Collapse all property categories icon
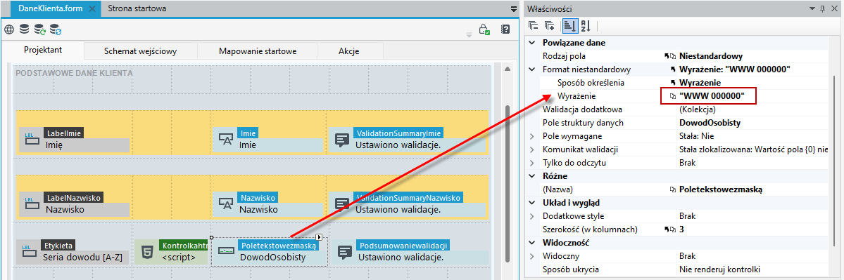This screenshot has width=844, height=280. click(x=534, y=25)
